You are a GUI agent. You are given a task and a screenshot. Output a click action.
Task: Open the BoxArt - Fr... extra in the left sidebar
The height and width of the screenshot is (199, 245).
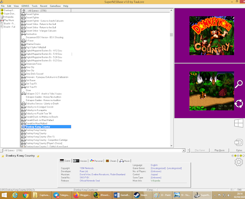tap(8, 23)
